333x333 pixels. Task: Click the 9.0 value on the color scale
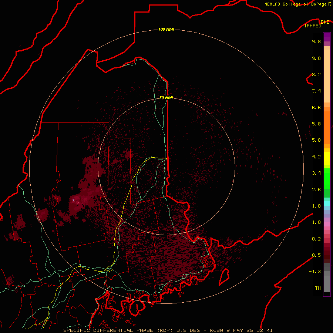(316, 58)
